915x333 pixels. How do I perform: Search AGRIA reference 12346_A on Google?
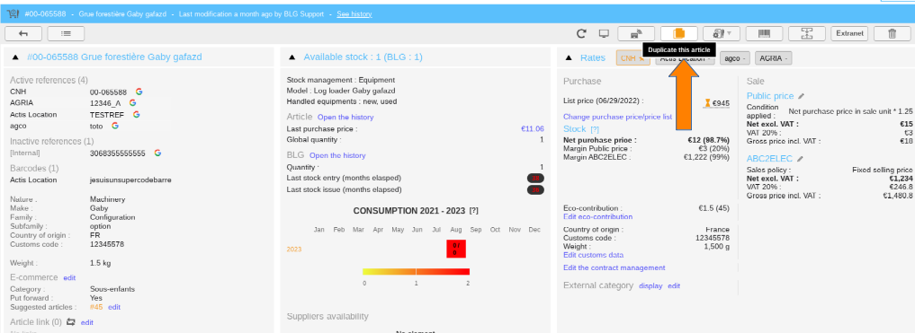tap(133, 102)
